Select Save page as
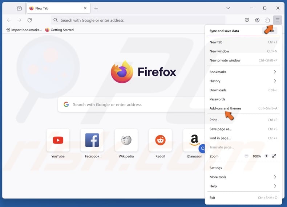 [243, 129]
